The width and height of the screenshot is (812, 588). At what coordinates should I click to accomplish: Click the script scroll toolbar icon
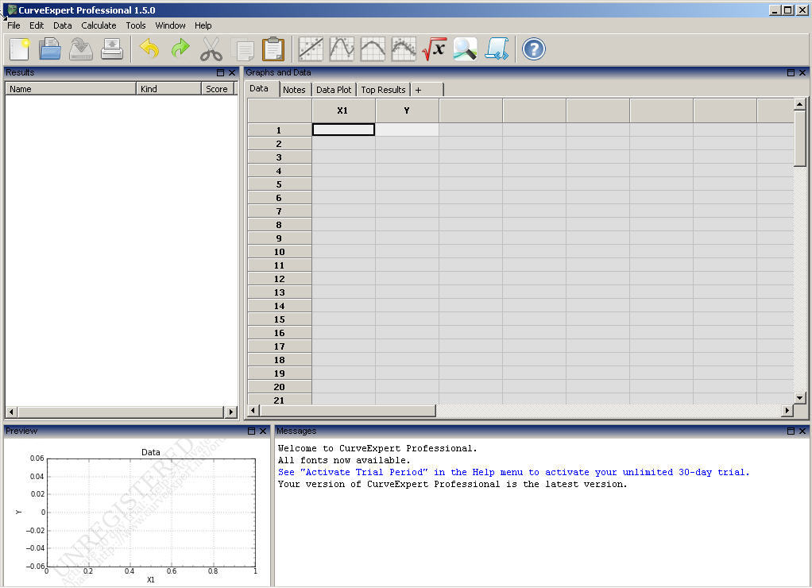(497, 50)
